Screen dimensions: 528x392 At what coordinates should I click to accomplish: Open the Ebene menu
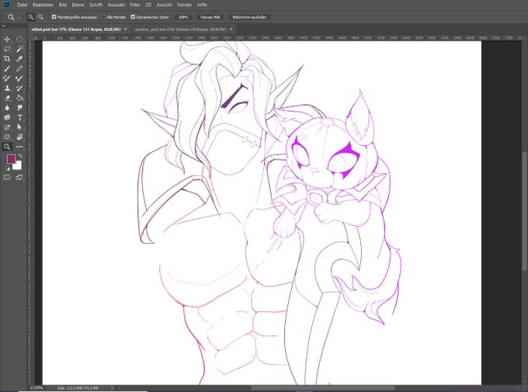78,5
